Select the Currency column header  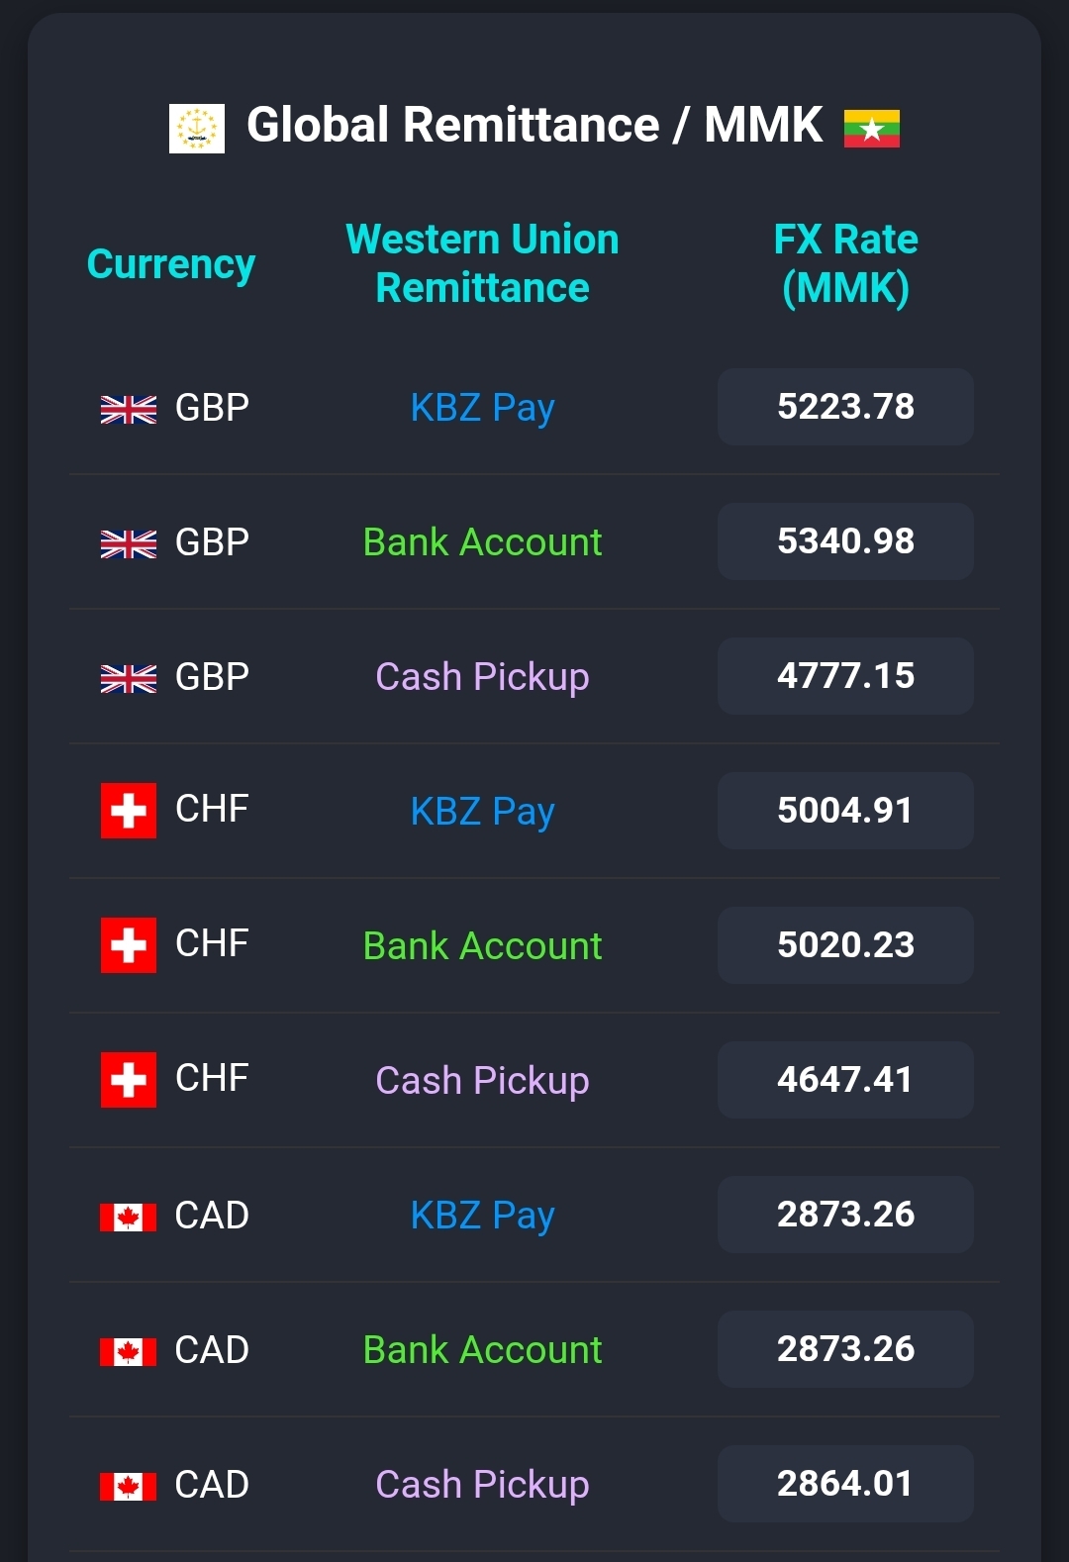point(171,264)
